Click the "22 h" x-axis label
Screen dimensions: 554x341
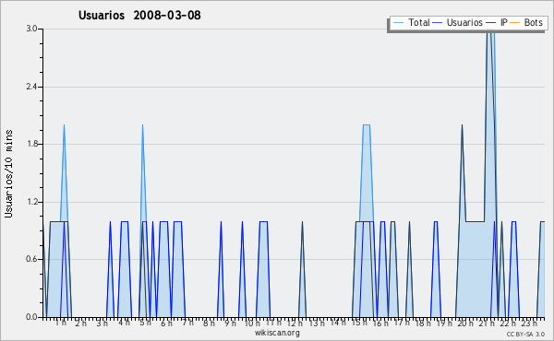[x=508, y=323]
